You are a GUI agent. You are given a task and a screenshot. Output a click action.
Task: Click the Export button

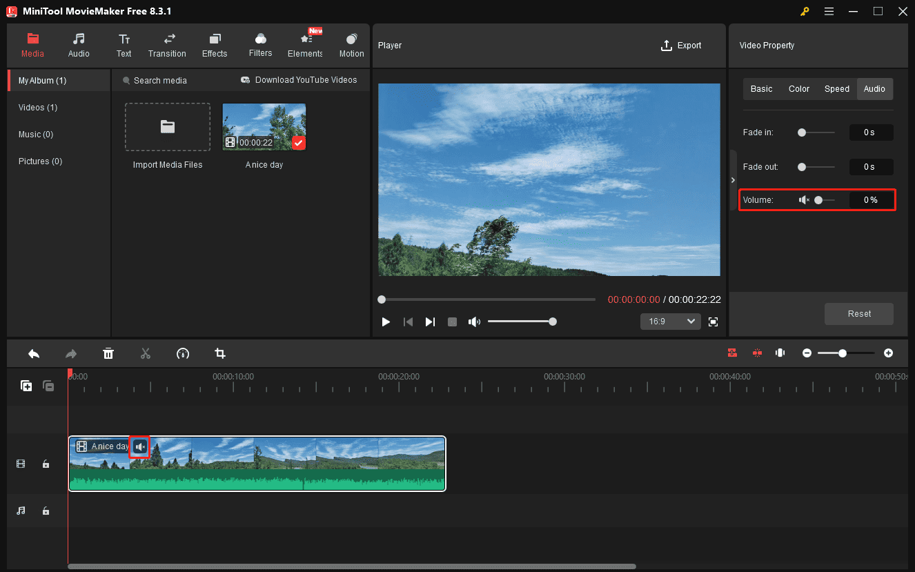(x=681, y=45)
